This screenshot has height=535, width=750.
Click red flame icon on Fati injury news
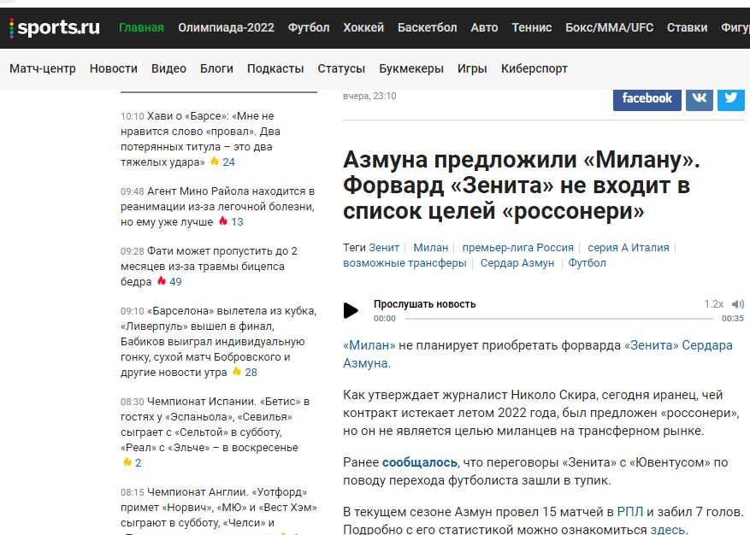tap(162, 281)
